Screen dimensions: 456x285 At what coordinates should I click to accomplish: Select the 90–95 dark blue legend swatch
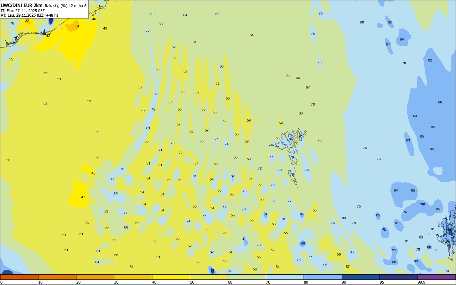(x=361, y=277)
